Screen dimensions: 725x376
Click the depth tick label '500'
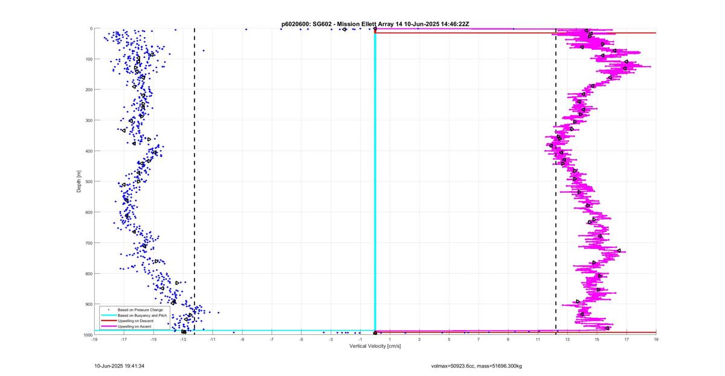click(x=88, y=181)
